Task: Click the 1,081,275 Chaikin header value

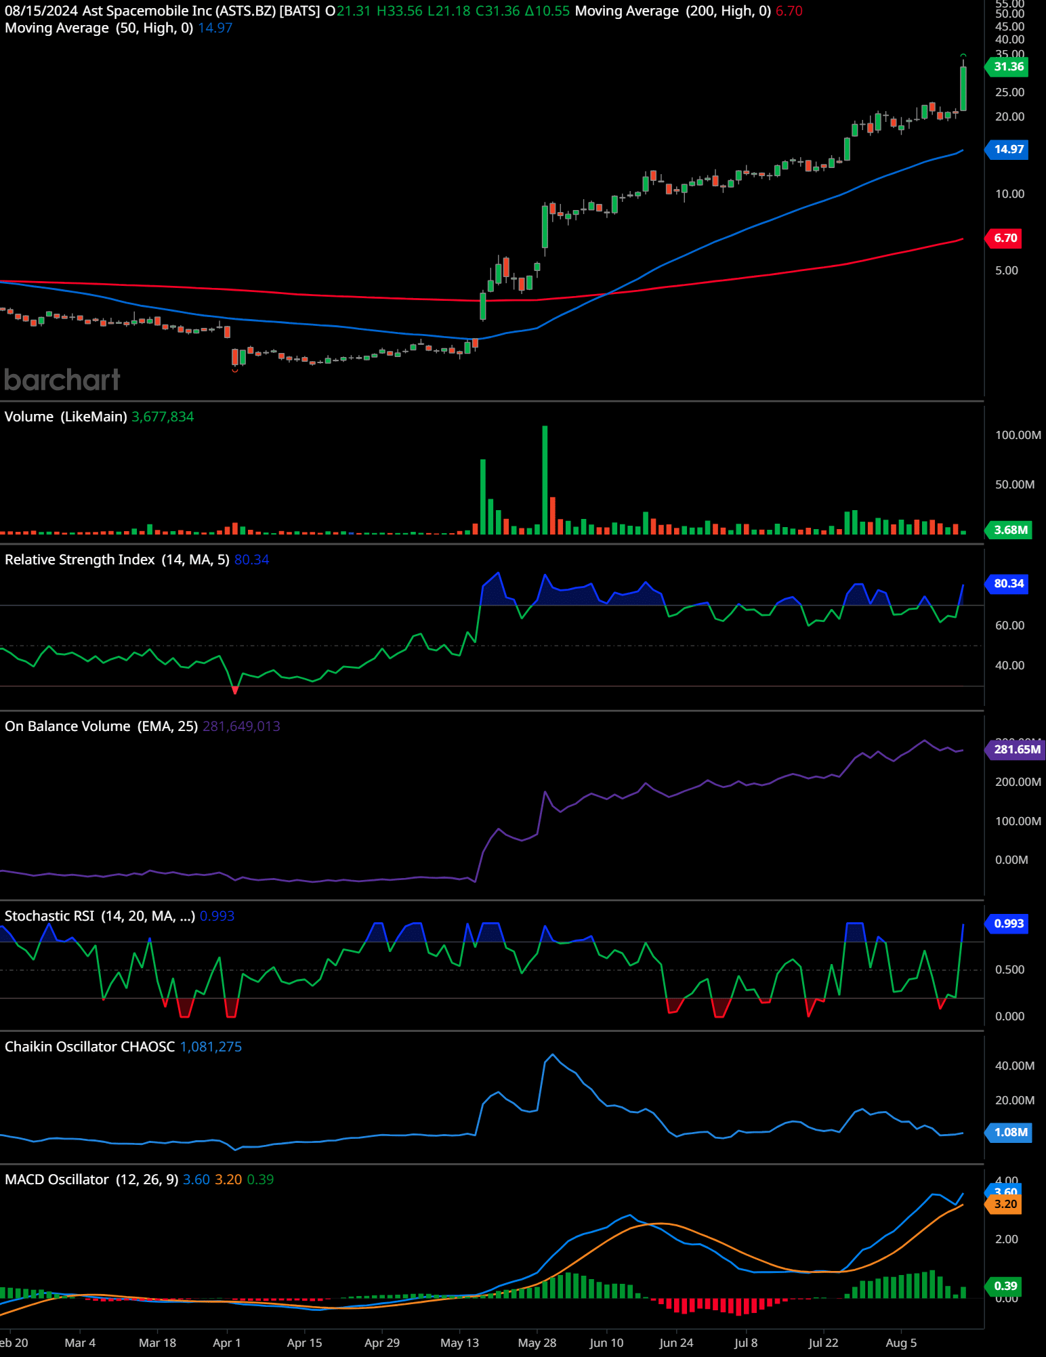Action: point(211,1047)
